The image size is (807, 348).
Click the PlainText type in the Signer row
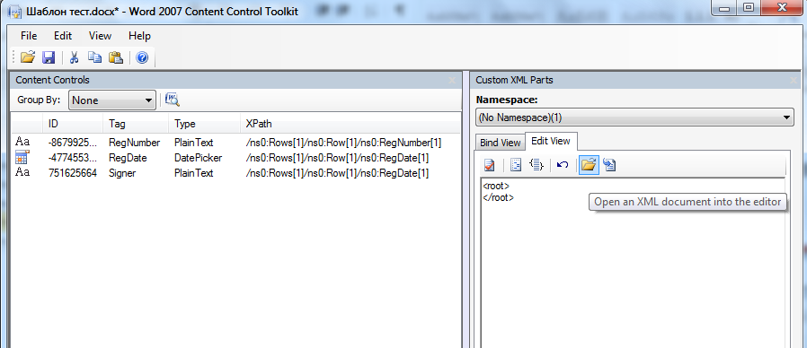pos(193,173)
